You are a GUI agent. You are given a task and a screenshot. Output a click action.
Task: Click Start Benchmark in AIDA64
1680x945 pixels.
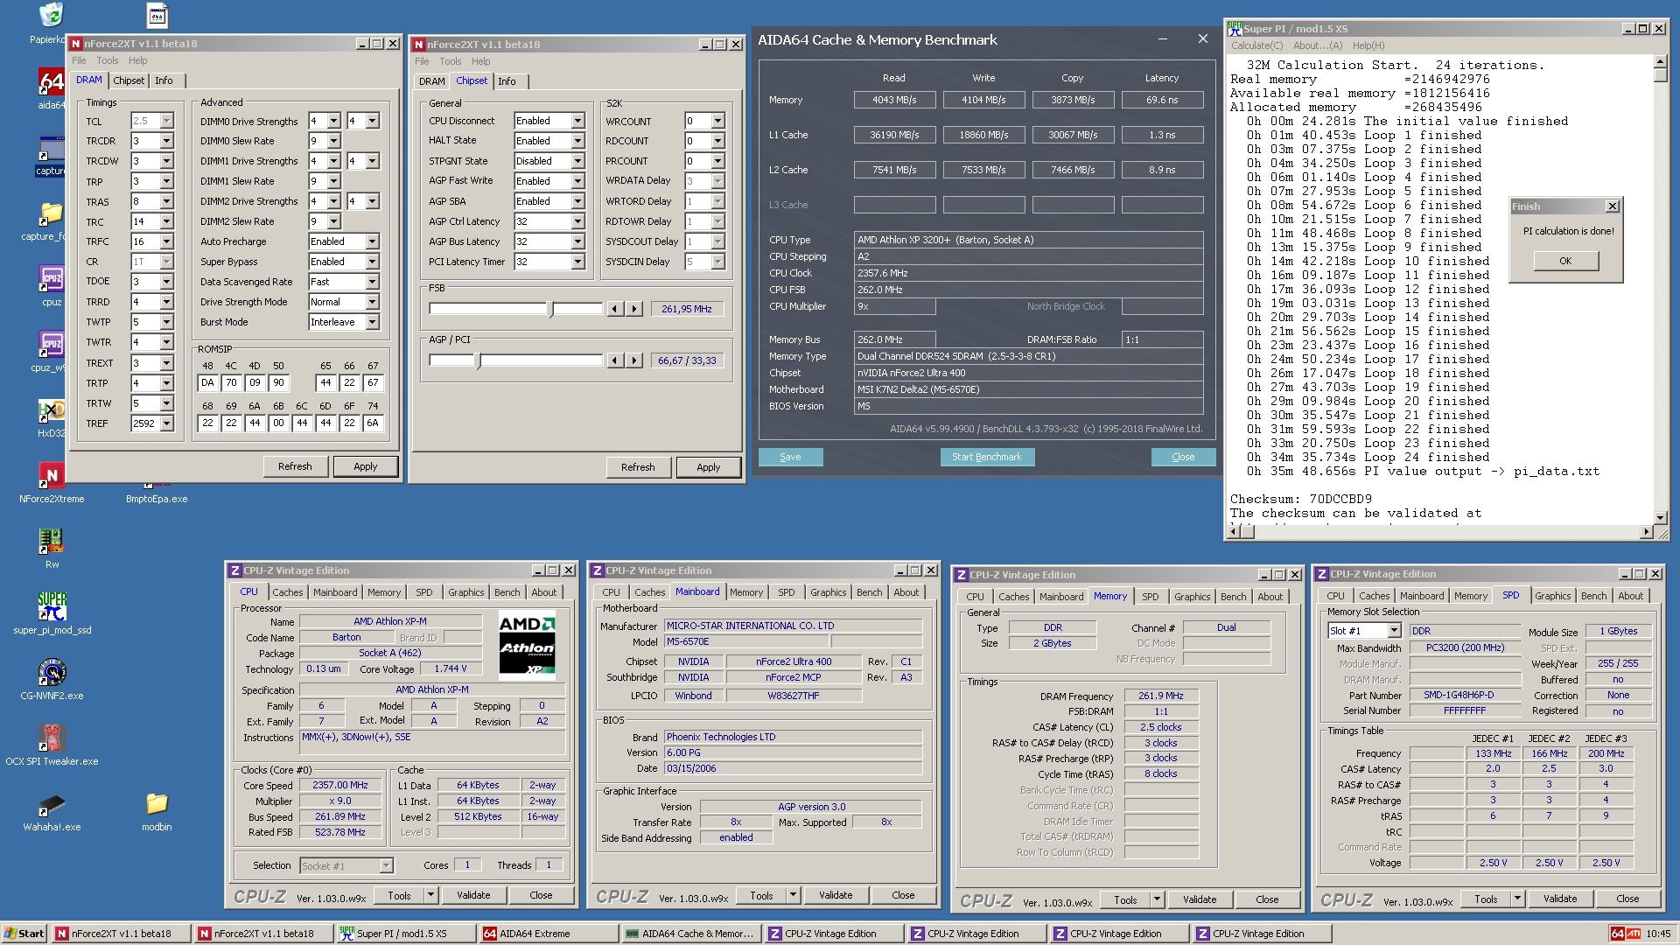(x=987, y=457)
